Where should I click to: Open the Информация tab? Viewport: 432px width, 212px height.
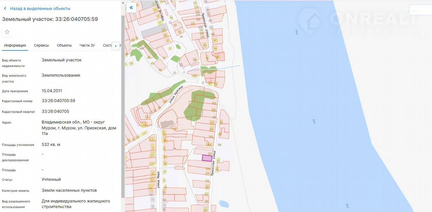point(15,45)
